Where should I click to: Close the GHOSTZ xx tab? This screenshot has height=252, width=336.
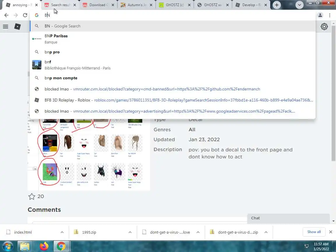(x=228, y=5)
